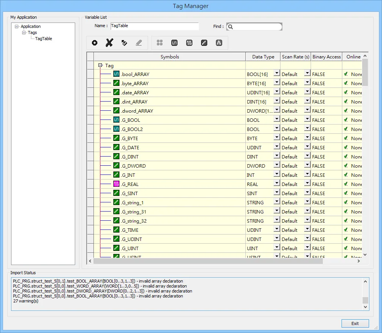
Task: Click the variable list vertical scrollbar thumb
Action: click(365, 73)
